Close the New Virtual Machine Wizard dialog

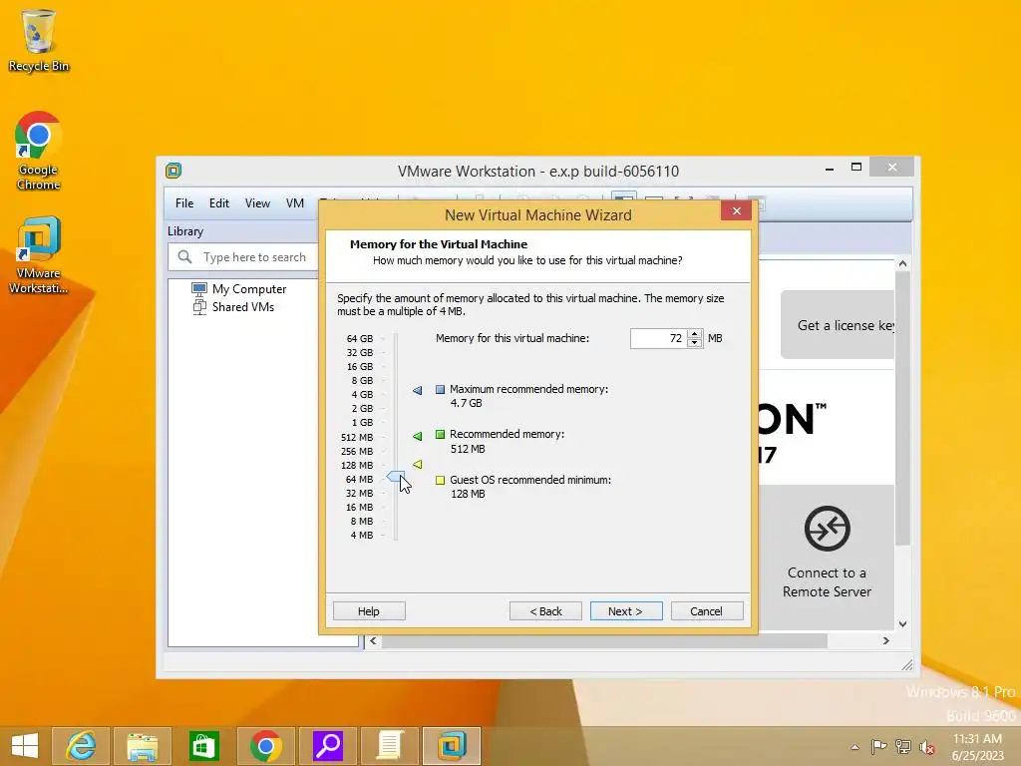point(737,210)
